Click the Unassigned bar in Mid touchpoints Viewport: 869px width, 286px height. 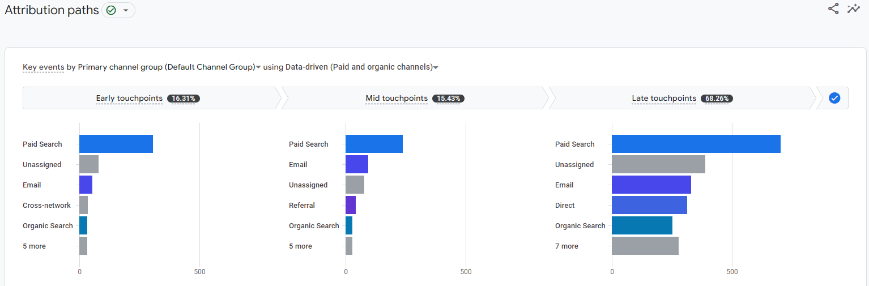coord(355,185)
